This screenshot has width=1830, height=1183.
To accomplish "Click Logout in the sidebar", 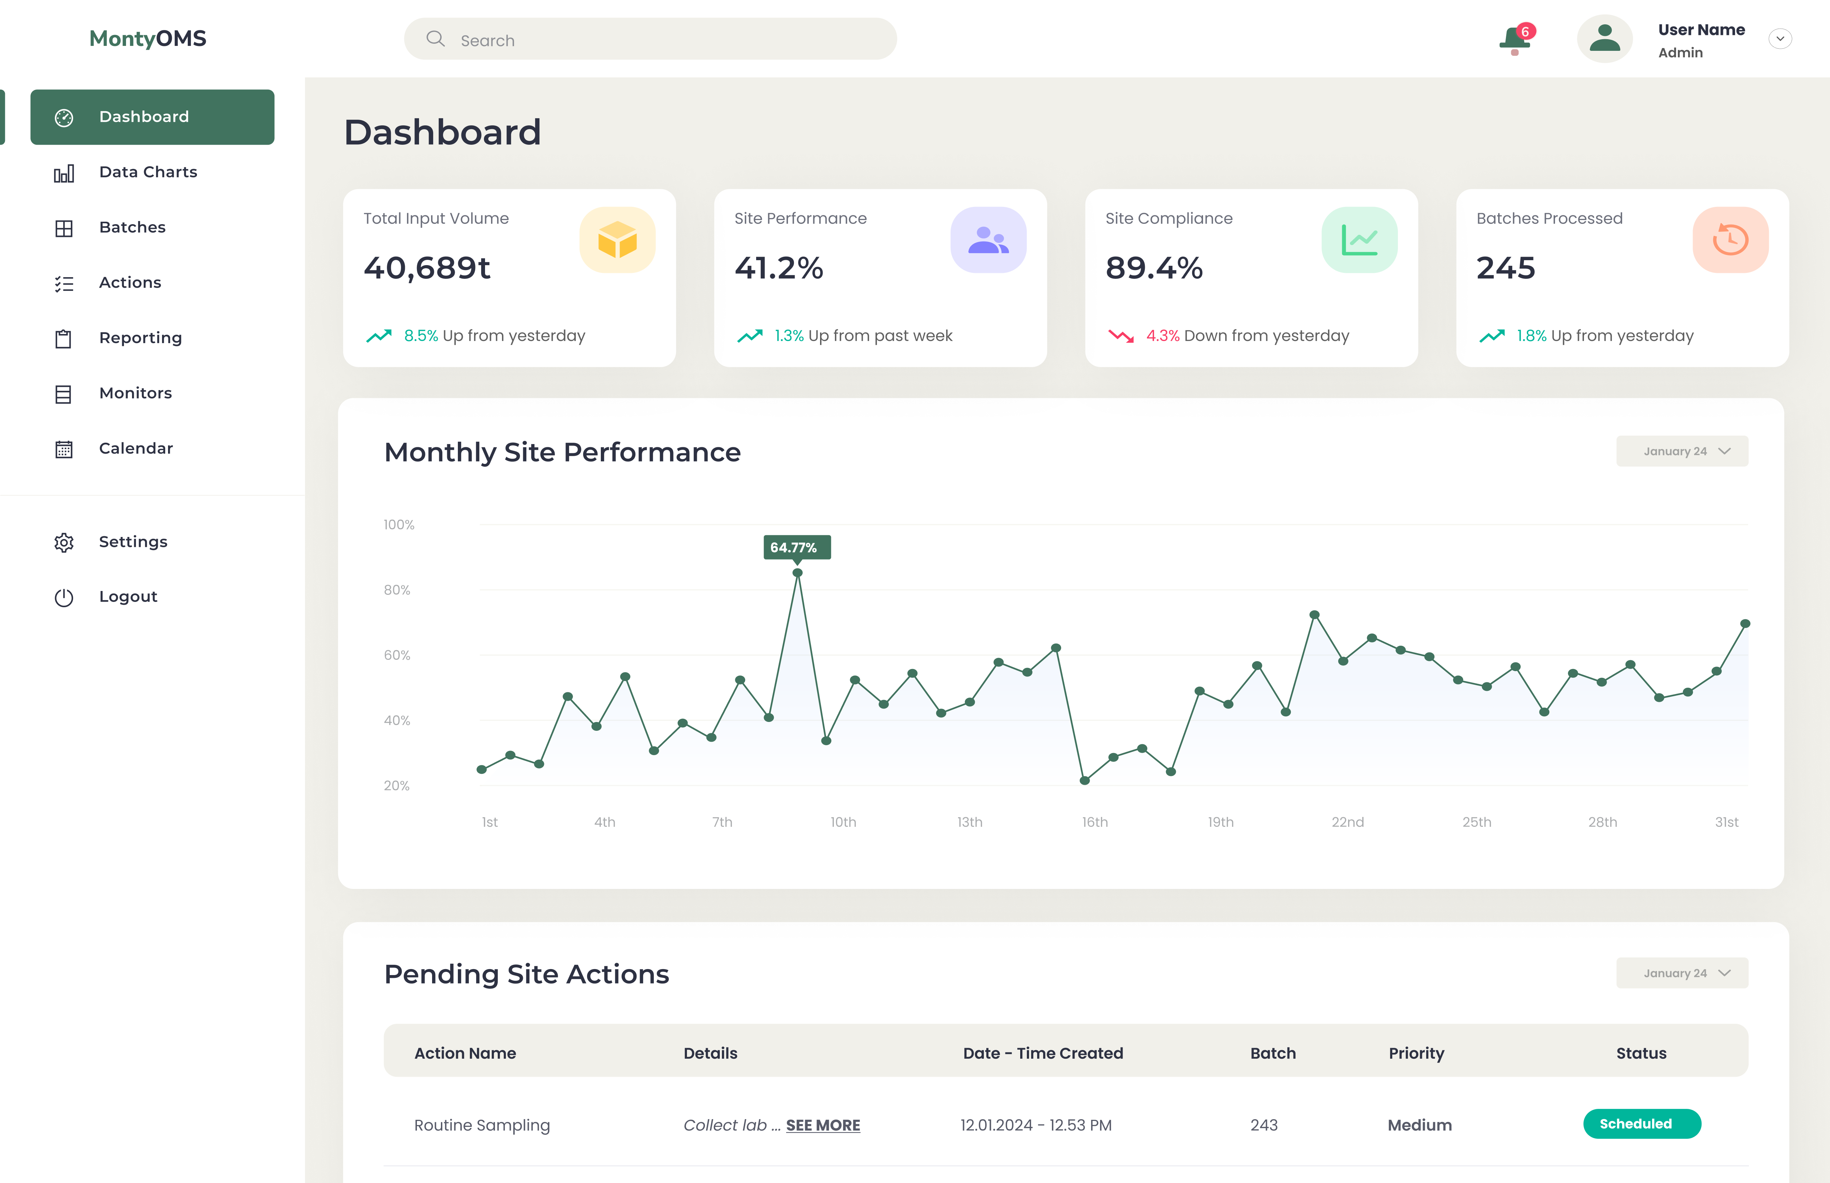I will tap(128, 597).
